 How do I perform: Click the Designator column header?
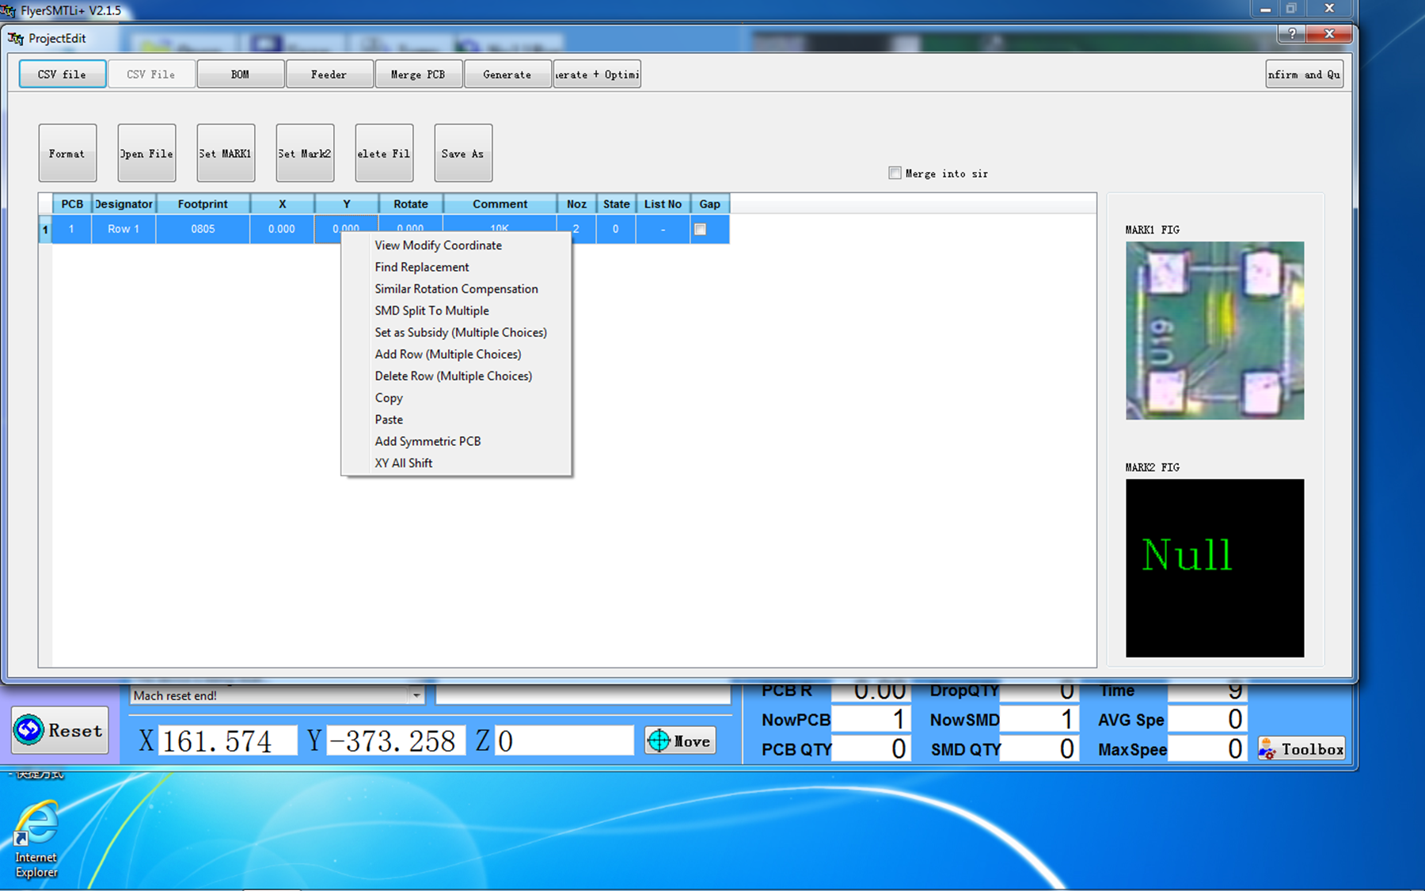coord(123,204)
